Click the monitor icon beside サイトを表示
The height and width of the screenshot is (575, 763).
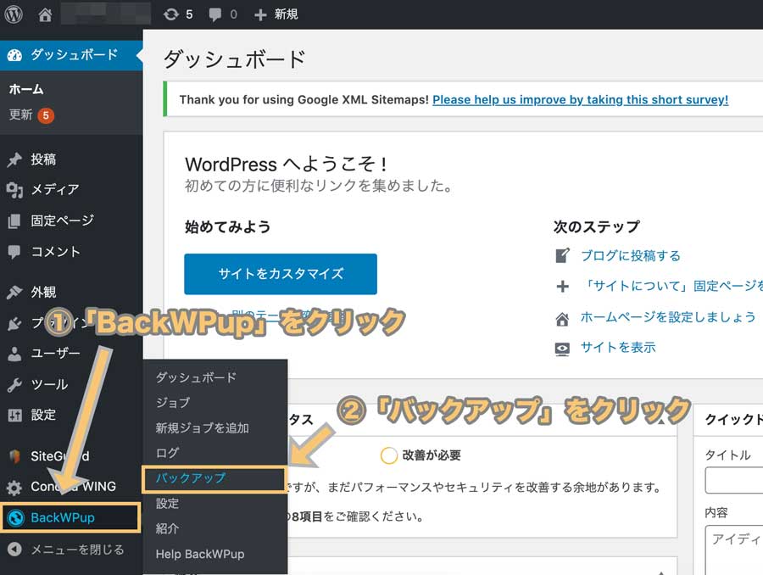(562, 349)
